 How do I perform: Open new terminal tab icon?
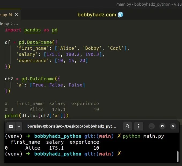[x=11, y=126]
